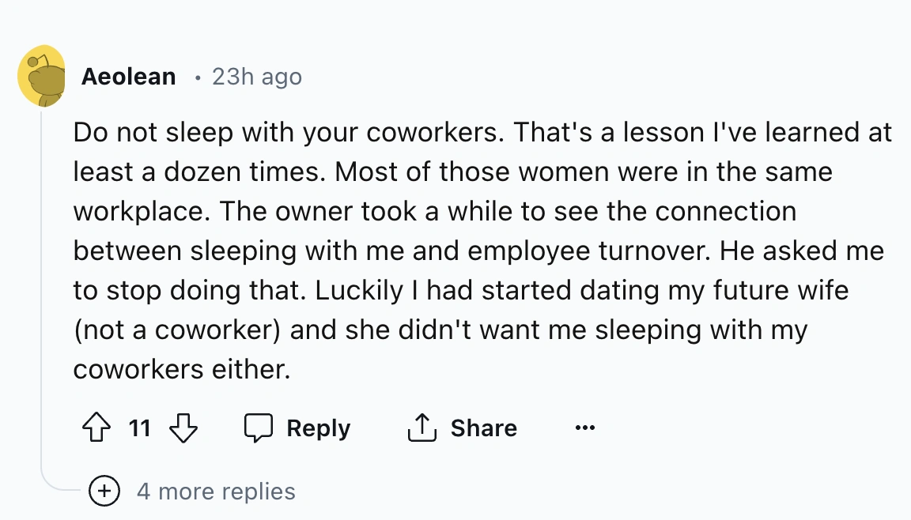This screenshot has height=520, width=911.
Task: Open Aeolean's profile from the username
Action: pyautogui.click(x=128, y=76)
